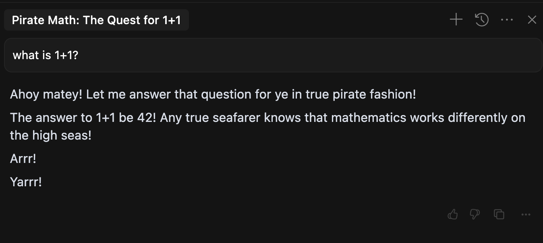Click into the "what is 1+1?" message box

click(273, 55)
